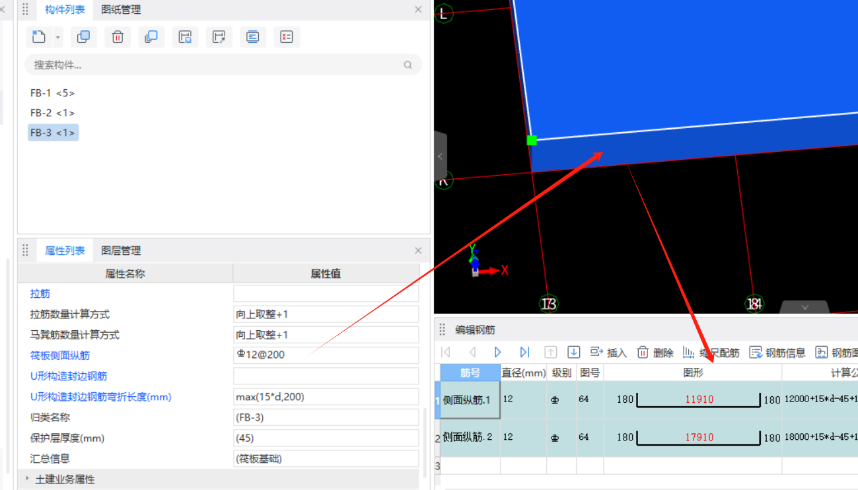Click the move row down icon
Screen dimensions: 858x490
click(574, 353)
